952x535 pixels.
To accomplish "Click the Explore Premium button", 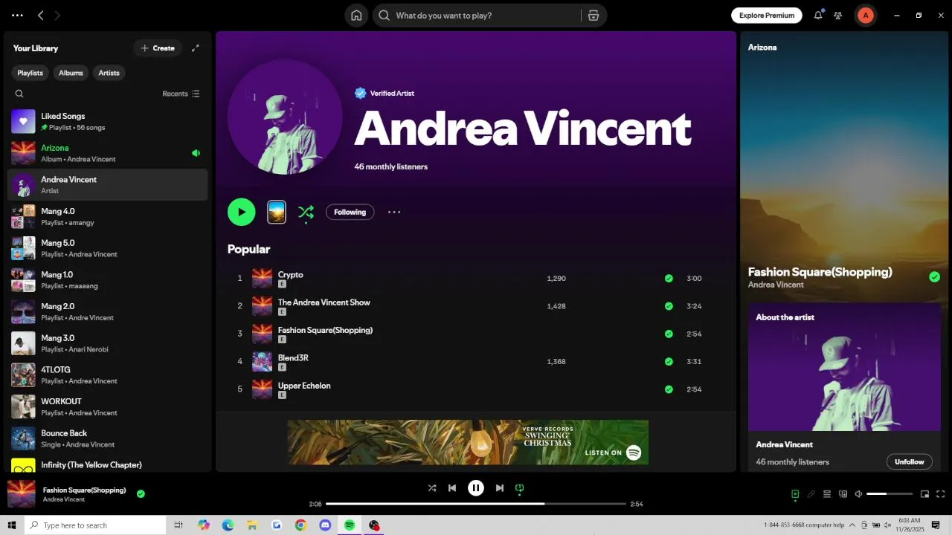I will tap(767, 15).
